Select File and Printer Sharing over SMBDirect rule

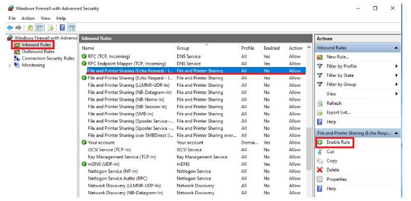click(x=193, y=136)
